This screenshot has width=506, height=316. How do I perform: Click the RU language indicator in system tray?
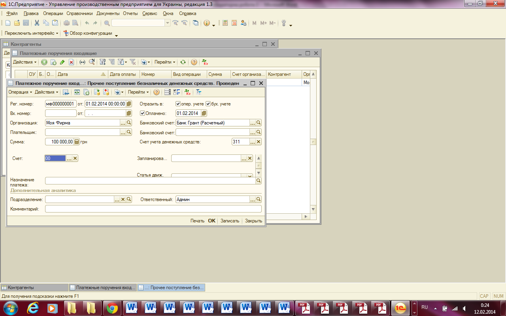tap(425, 307)
